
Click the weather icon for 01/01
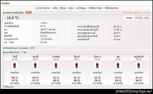pyautogui.click(x=118, y=65)
